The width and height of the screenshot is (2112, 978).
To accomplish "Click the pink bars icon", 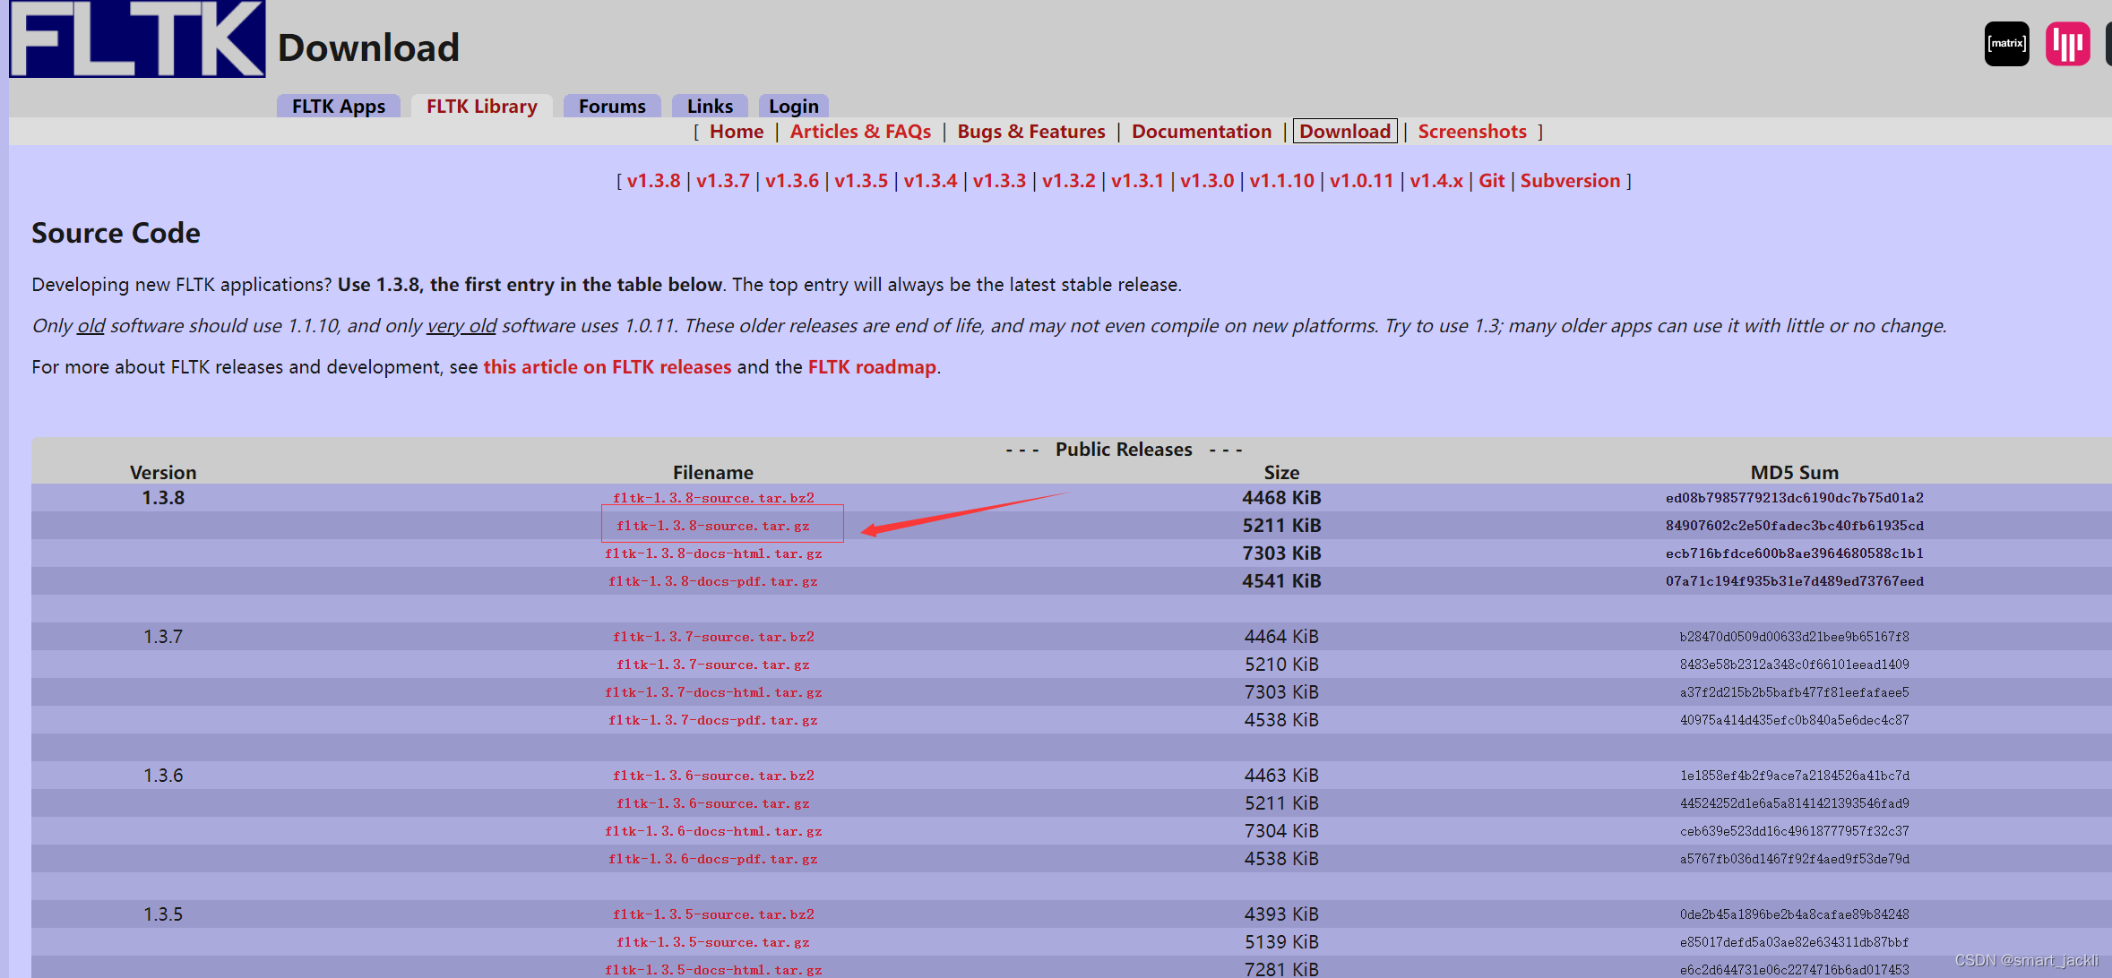I will [2067, 44].
